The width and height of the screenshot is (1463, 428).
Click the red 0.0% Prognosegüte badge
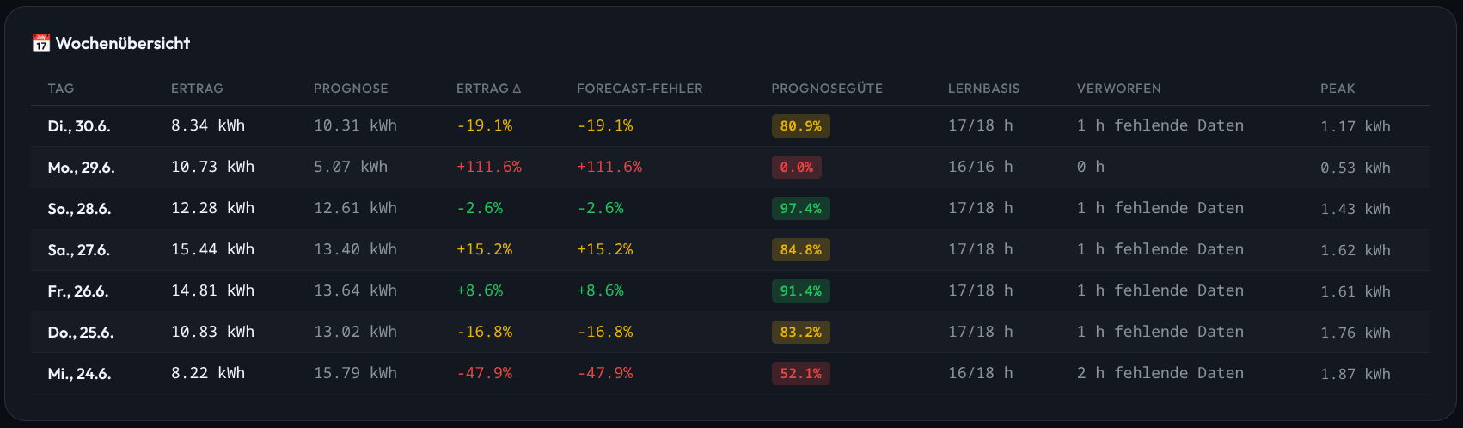click(x=796, y=168)
